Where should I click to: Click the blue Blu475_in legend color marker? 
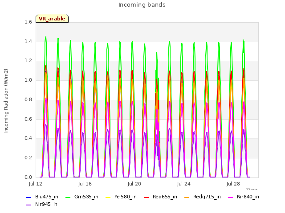tap(28, 197)
